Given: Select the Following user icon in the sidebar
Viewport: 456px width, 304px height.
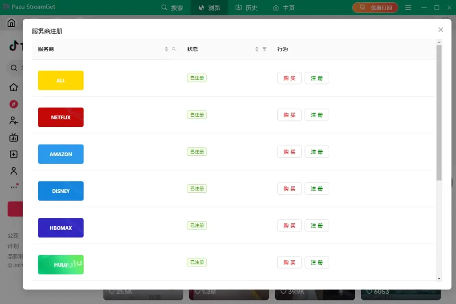Looking at the screenshot, I should pyautogui.click(x=13, y=121).
